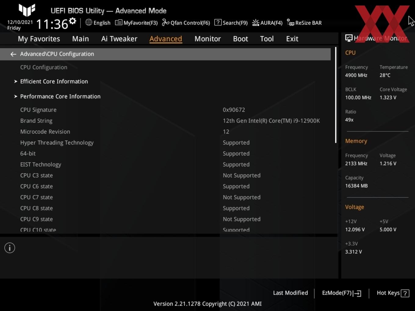This screenshot has width=415, height=311.
Task: Click back arrow in CPU Configuration header
Action: 13,54
